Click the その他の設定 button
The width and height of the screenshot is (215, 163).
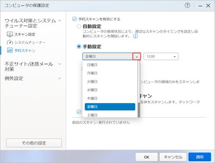pyautogui.click(x=34, y=143)
